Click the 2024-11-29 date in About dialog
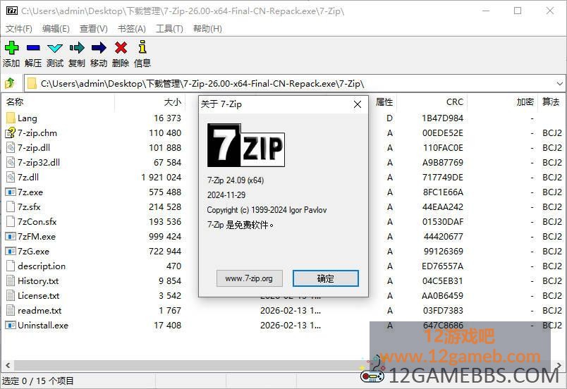 tap(226, 195)
